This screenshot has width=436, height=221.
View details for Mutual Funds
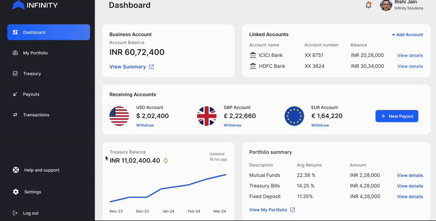pos(410,175)
